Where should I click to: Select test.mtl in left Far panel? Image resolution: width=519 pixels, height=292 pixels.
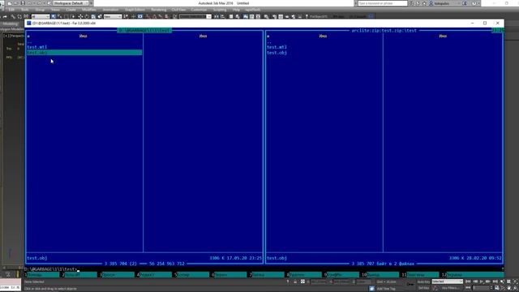coord(36,47)
